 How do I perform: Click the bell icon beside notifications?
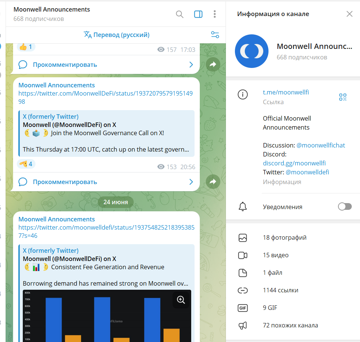click(x=243, y=206)
